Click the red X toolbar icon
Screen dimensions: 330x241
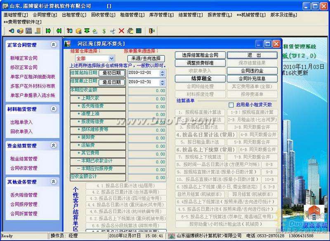(x=121, y=31)
